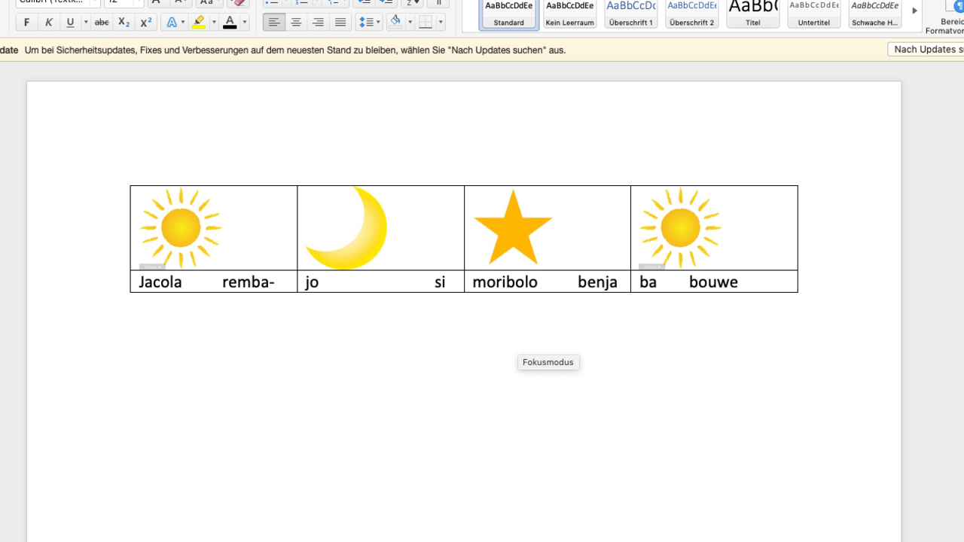Screen dimensions: 964x542
Task: Expand the styles gallery arrow
Action: coord(914,11)
